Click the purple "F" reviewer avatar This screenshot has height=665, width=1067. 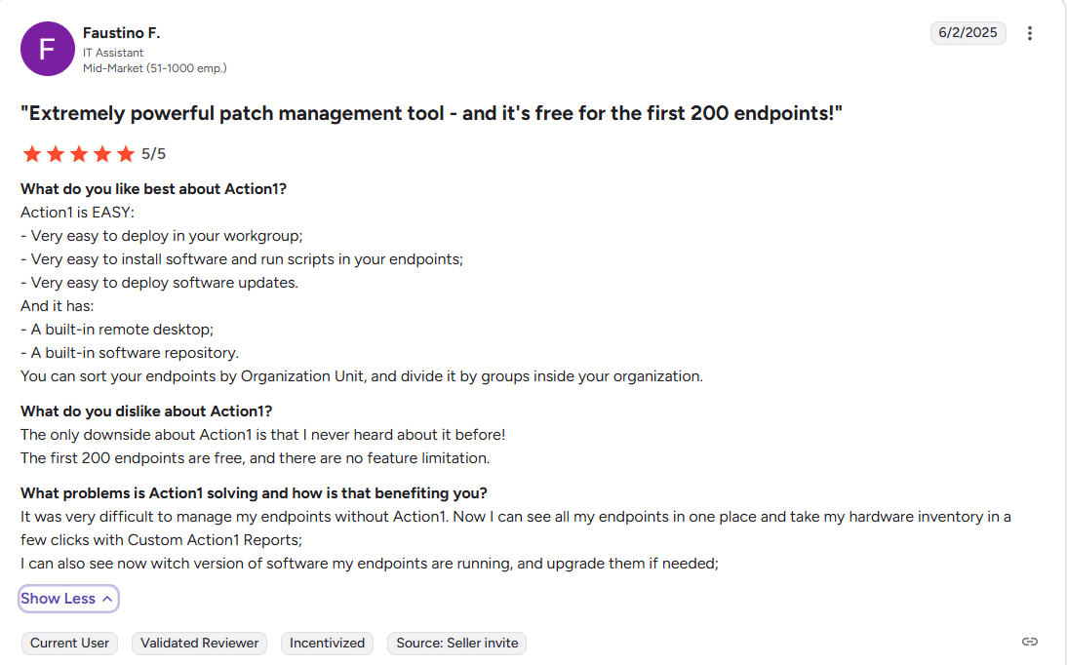(48, 49)
